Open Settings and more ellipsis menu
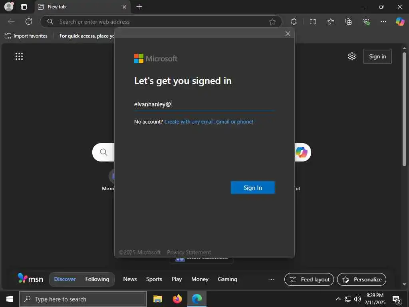This screenshot has height=307, width=409. (383, 22)
